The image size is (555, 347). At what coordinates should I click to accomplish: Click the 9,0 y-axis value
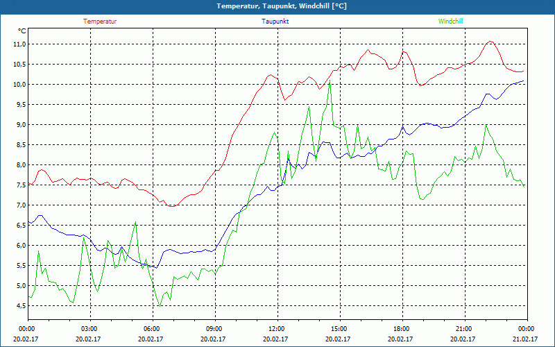click(x=22, y=125)
